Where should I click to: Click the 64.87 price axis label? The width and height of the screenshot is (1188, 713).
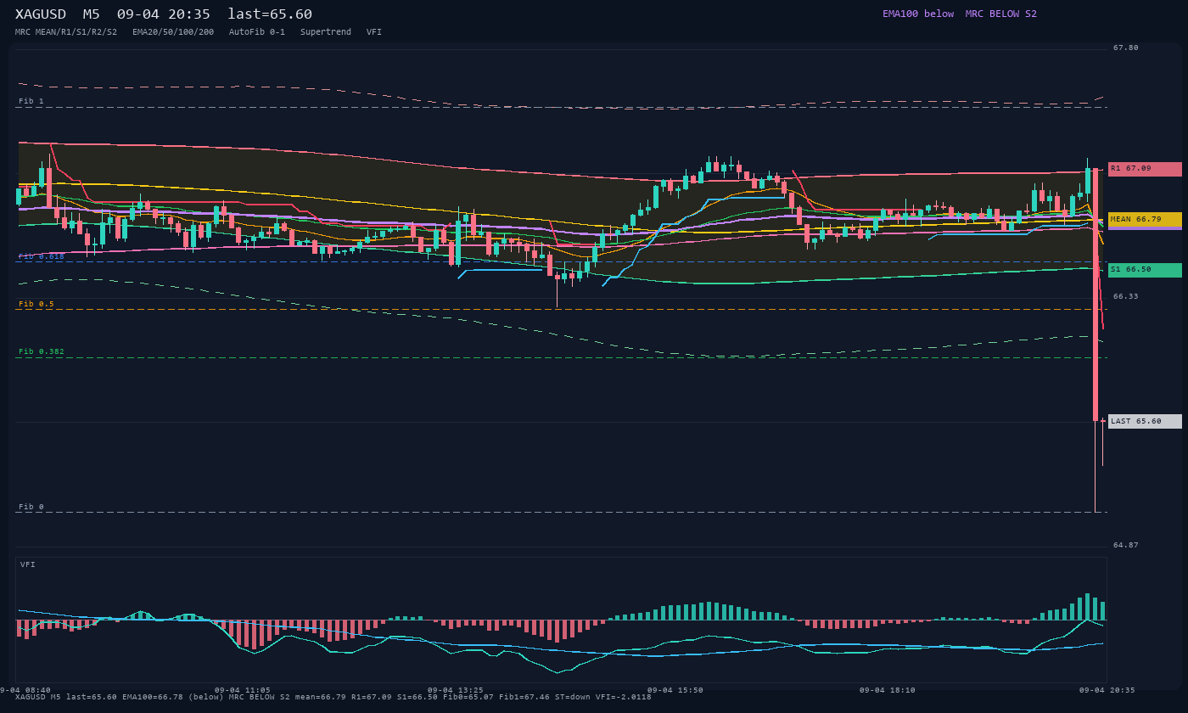click(x=1126, y=545)
